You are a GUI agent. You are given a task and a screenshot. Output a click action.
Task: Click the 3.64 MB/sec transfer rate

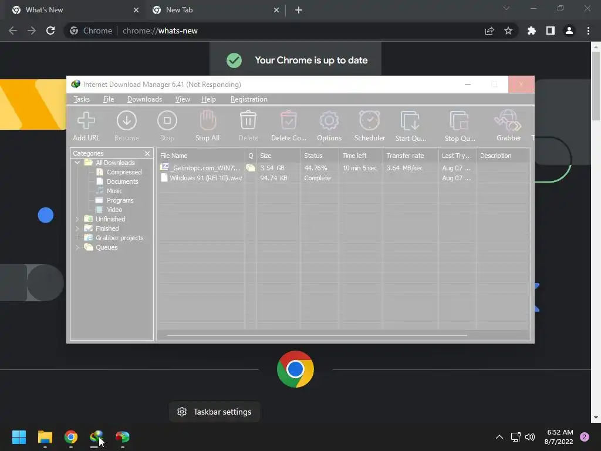pyautogui.click(x=404, y=168)
